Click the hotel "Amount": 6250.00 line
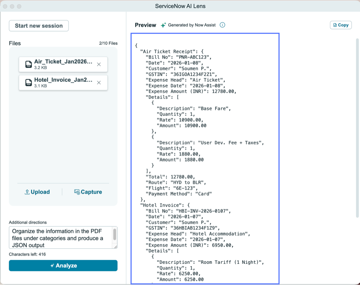360x285 pixels. click(x=180, y=279)
